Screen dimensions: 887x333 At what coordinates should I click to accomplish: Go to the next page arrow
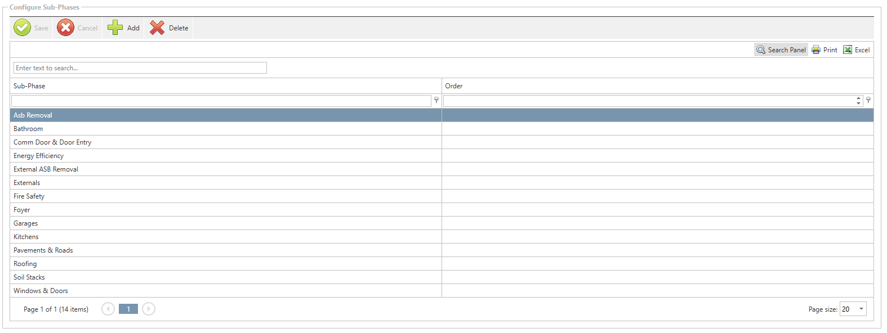click(x=149, y=309)
